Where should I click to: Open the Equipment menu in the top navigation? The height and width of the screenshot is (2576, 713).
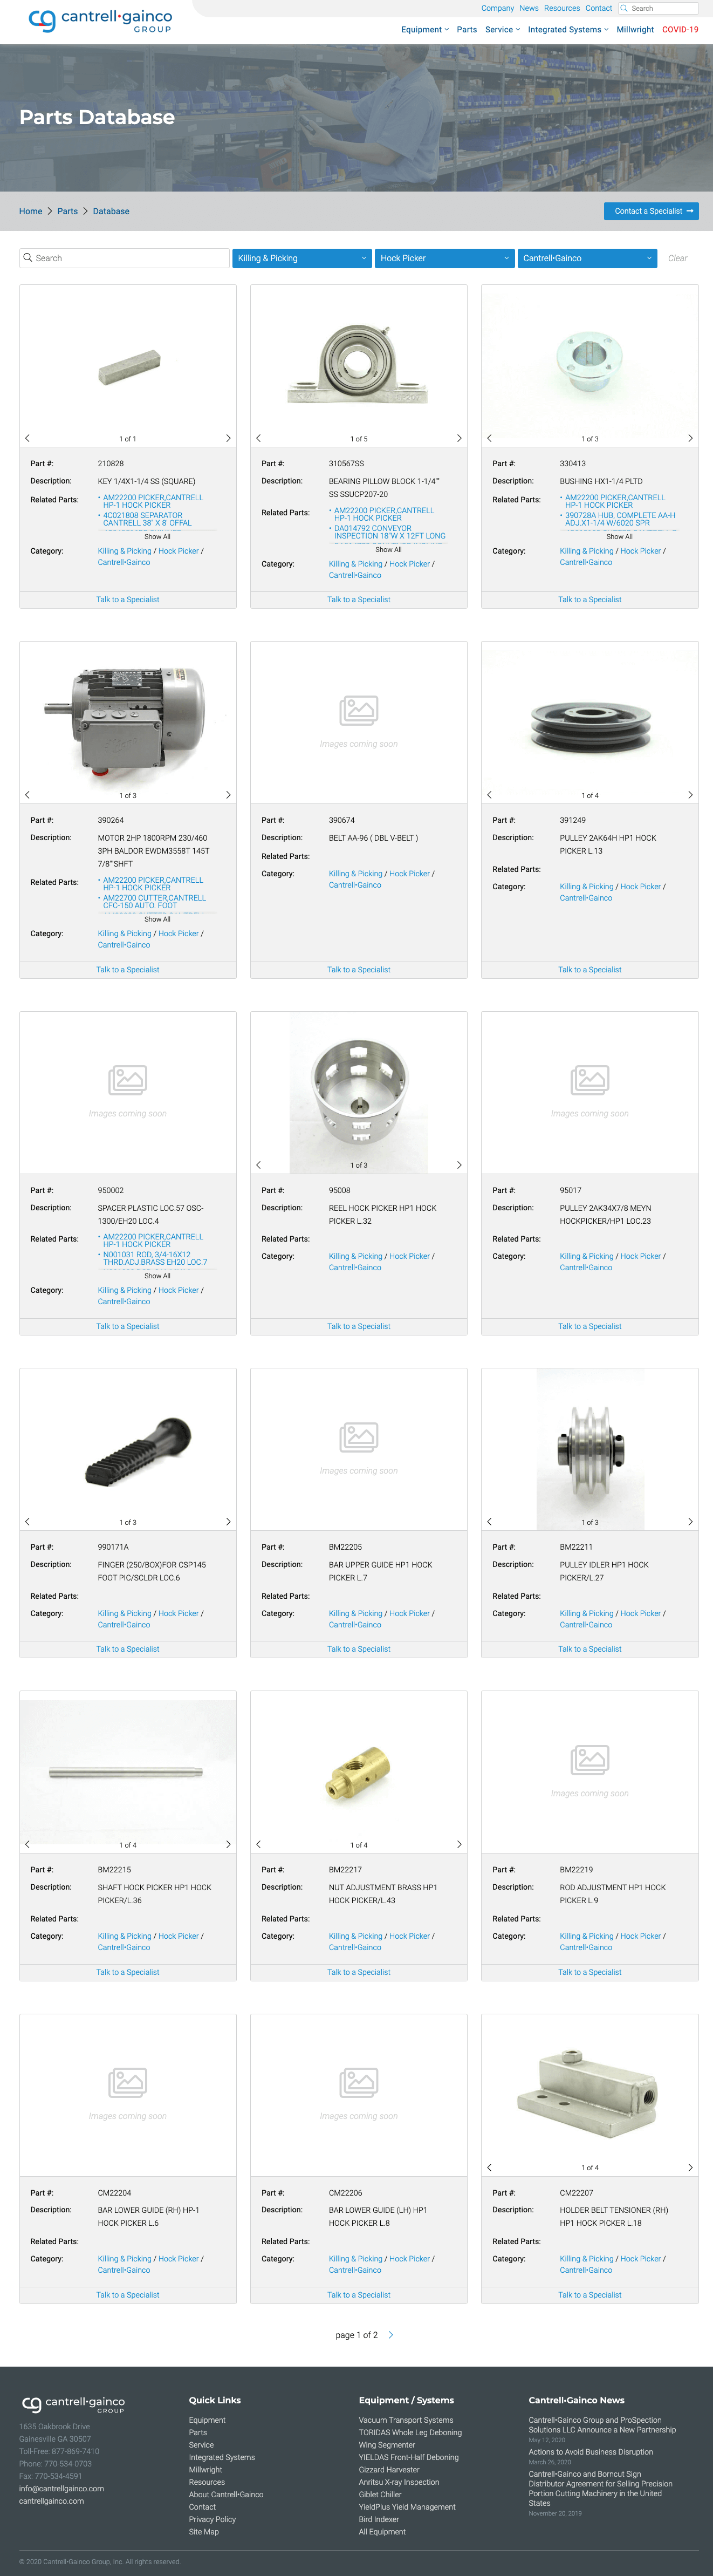(x=425, y=30)
